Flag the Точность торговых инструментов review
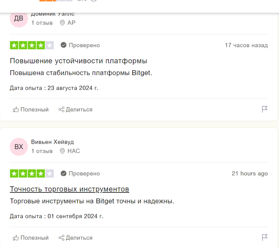Viewport: 279px width, 248px height. click(x=264, y=237)
